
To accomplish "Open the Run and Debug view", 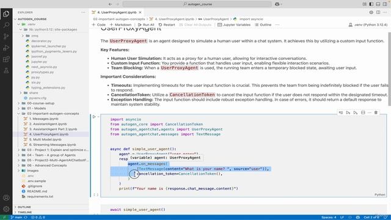I will pos(6,48).
